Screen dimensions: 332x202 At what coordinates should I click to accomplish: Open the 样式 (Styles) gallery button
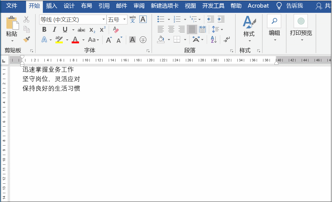coord(249,28)
